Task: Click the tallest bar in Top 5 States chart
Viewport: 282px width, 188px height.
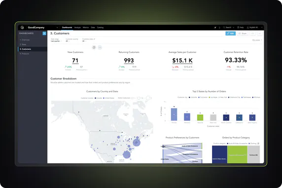Action: pos(174,114)
